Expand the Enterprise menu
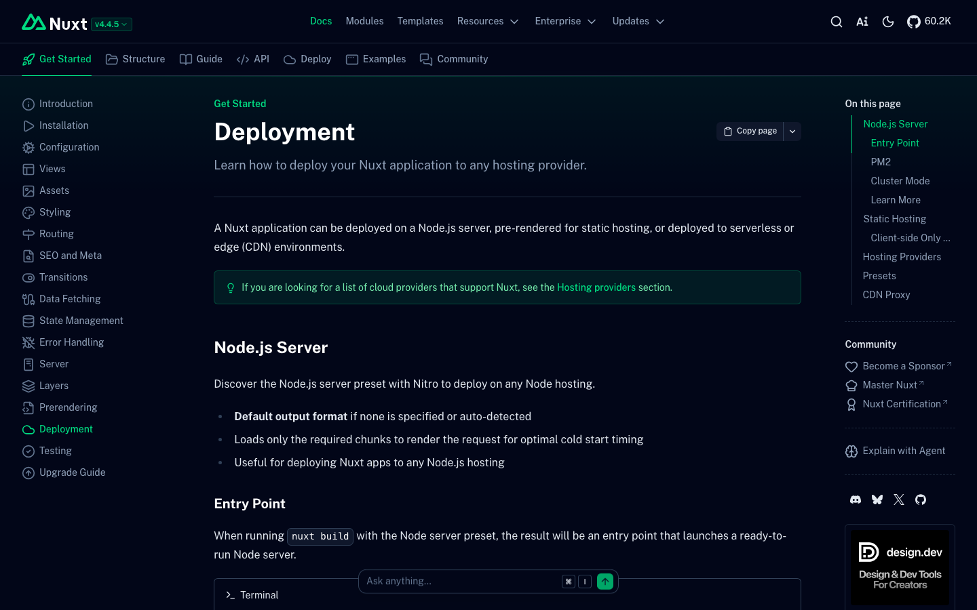This screenshot has height=610, width=977. 565,21
